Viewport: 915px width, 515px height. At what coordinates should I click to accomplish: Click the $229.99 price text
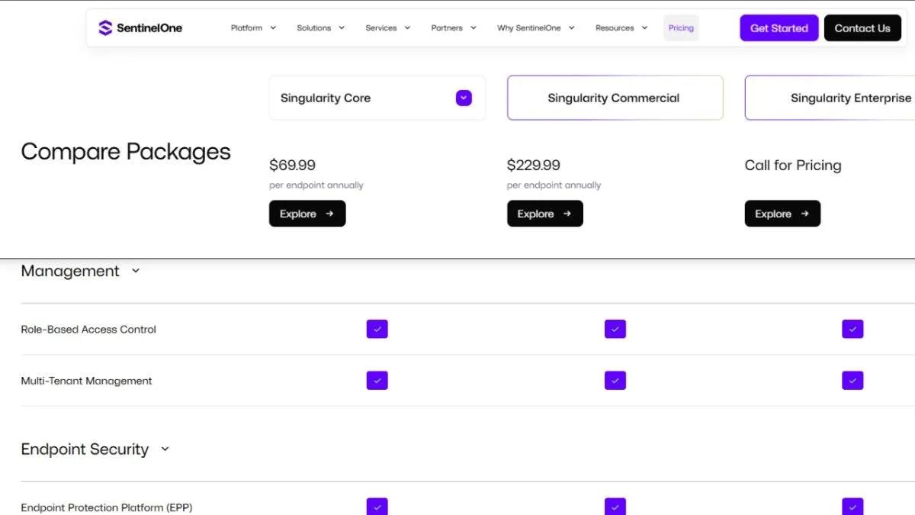point(534,165)
